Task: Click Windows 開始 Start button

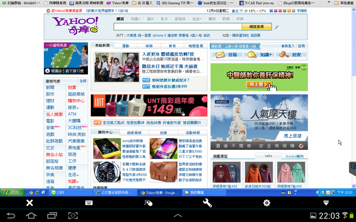Action: click(x=13, y=193)
